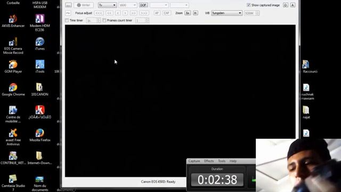
Task: Click focus adjust <<< far-left button
Action: pos(99,13)
